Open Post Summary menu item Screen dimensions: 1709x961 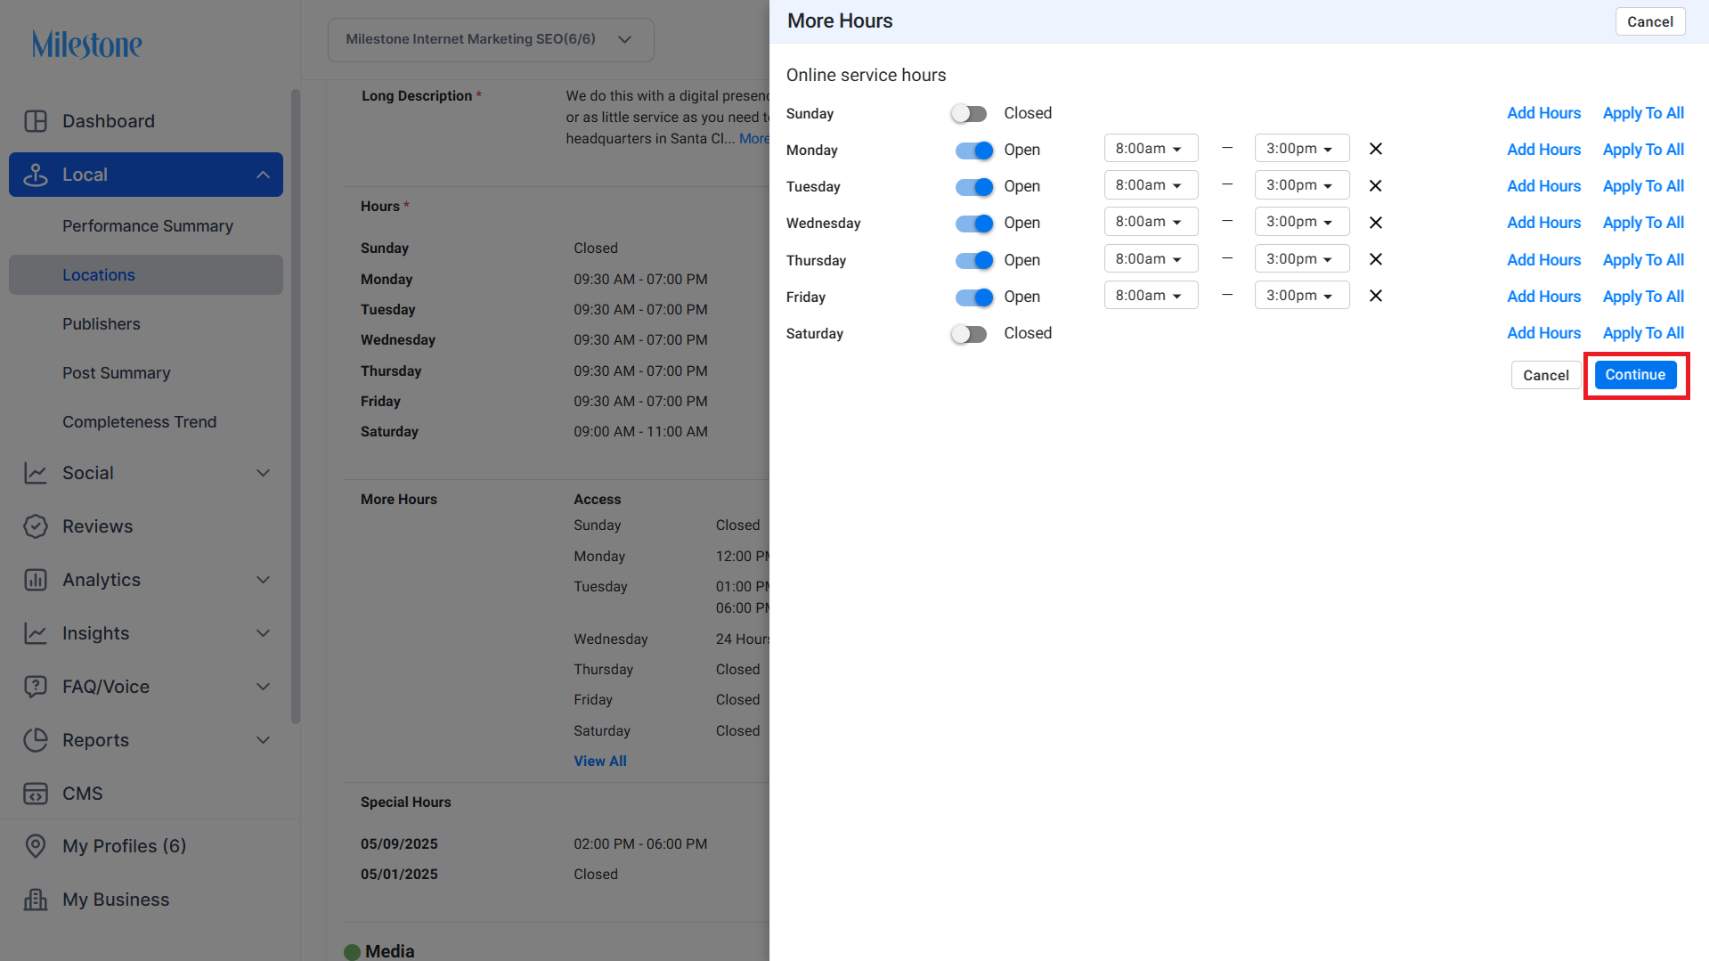coord(117,373)
